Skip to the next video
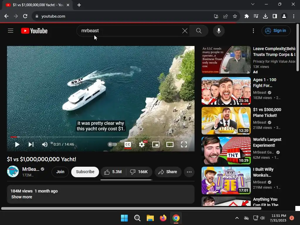 [x=31, y=144]
